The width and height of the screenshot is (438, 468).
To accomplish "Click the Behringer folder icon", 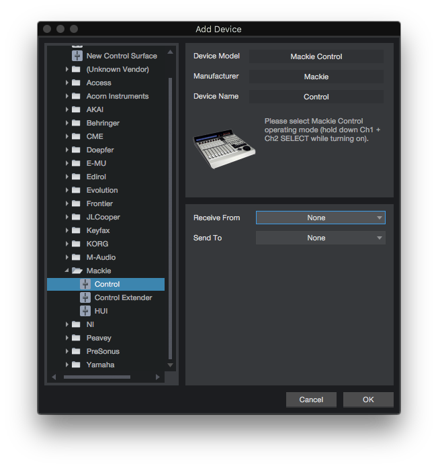I will coord(76,123).
